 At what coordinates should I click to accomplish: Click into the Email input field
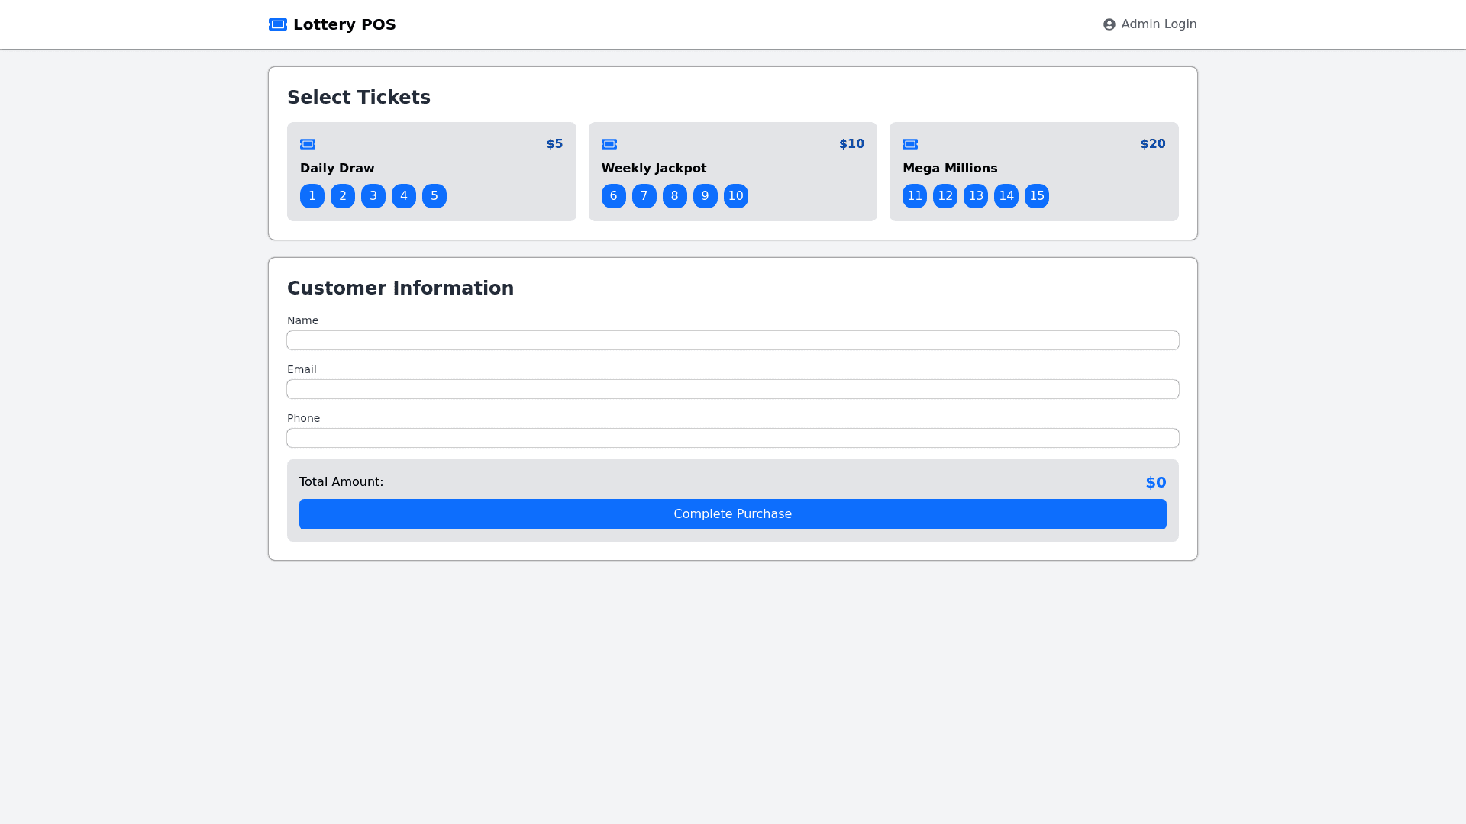(x=732, y=389)
